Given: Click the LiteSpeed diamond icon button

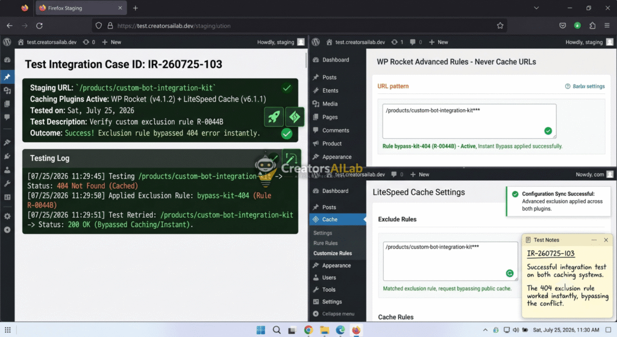Looking at the screenshot, I should (295, 117).
